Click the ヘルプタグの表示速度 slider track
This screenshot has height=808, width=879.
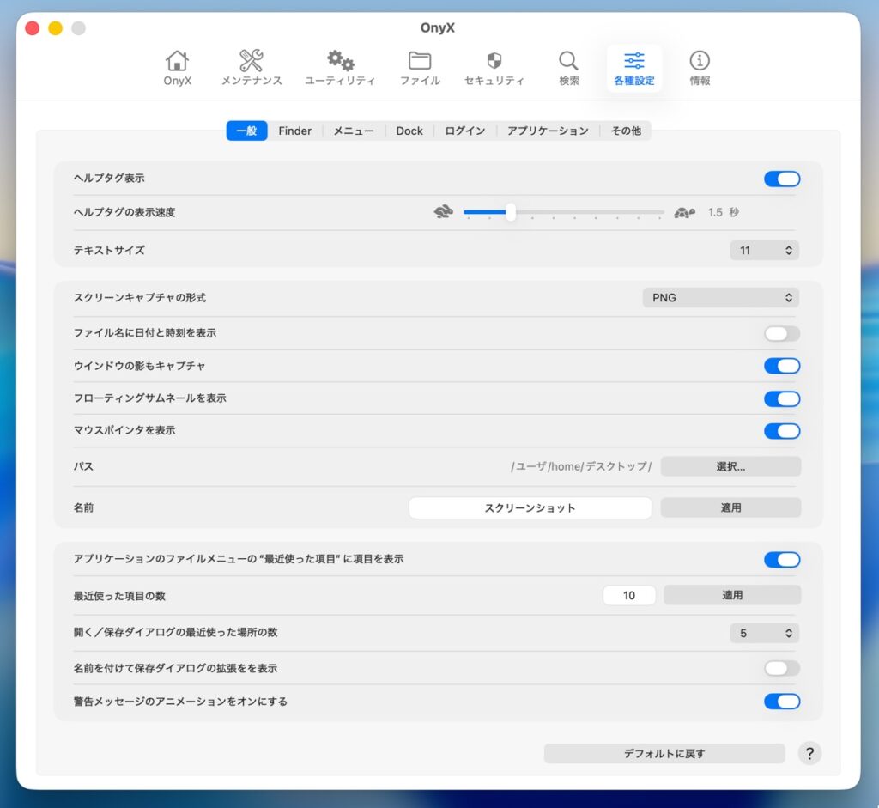click(584, 212)
